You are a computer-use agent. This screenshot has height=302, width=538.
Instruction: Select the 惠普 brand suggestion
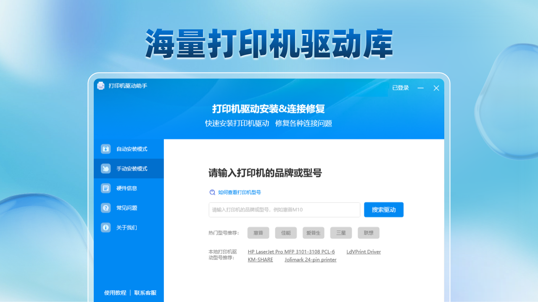(258, 233)
